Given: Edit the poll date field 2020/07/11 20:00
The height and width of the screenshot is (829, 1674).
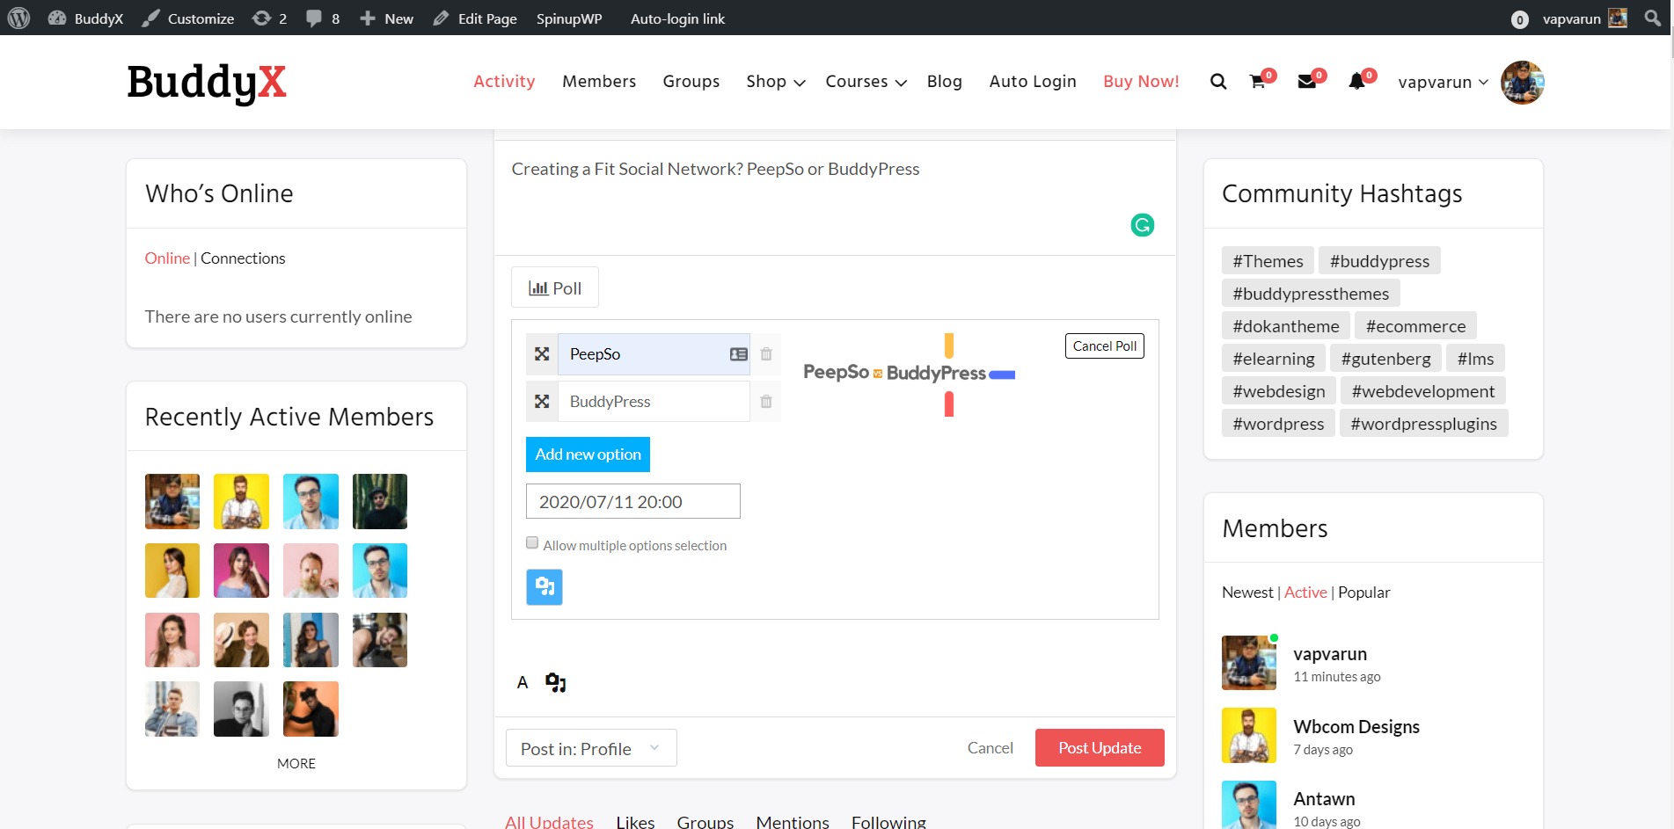Looking at the screenshot, I should coord(633,501).
